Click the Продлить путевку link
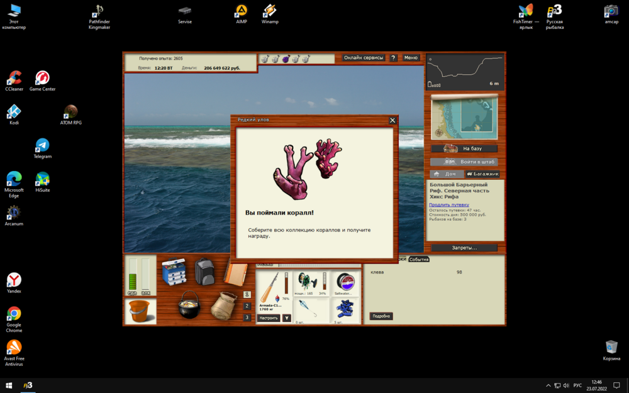 [448, 205]
